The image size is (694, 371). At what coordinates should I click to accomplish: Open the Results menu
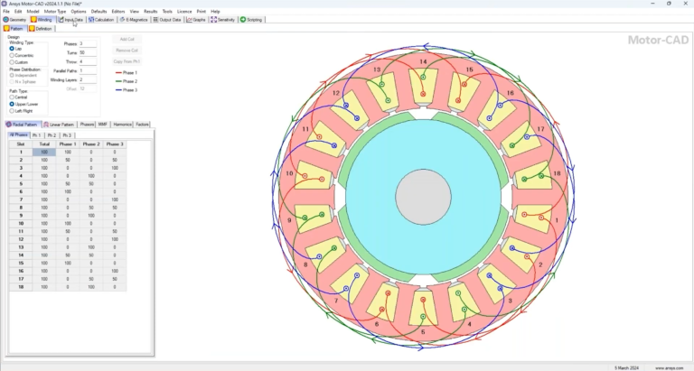[x=151, y=11]
